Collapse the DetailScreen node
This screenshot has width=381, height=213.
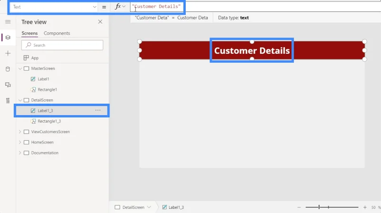[20, 100]
